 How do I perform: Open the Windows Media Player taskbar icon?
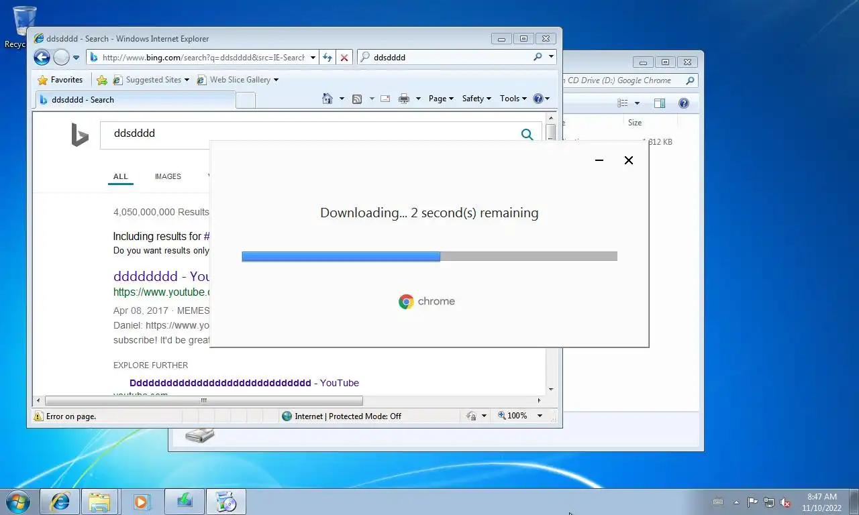(x=142, y=502)
